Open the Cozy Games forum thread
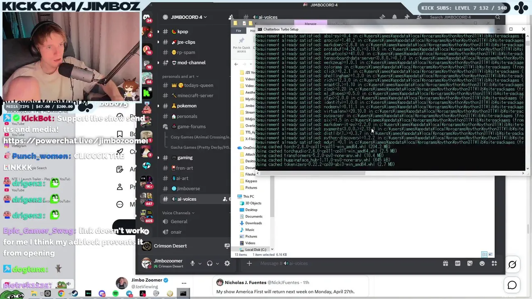This screenshot has height=299, width=532. [200, 137]
